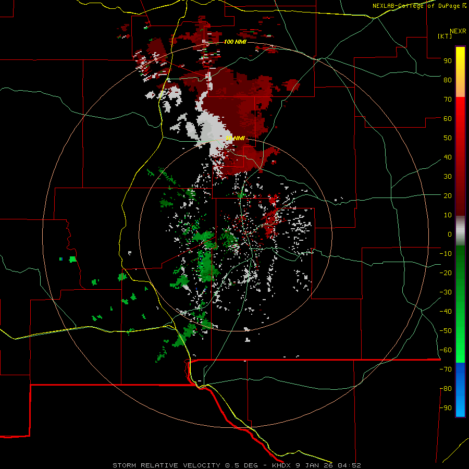Select the -20 value on the velocity scale

tap(446, 273)
